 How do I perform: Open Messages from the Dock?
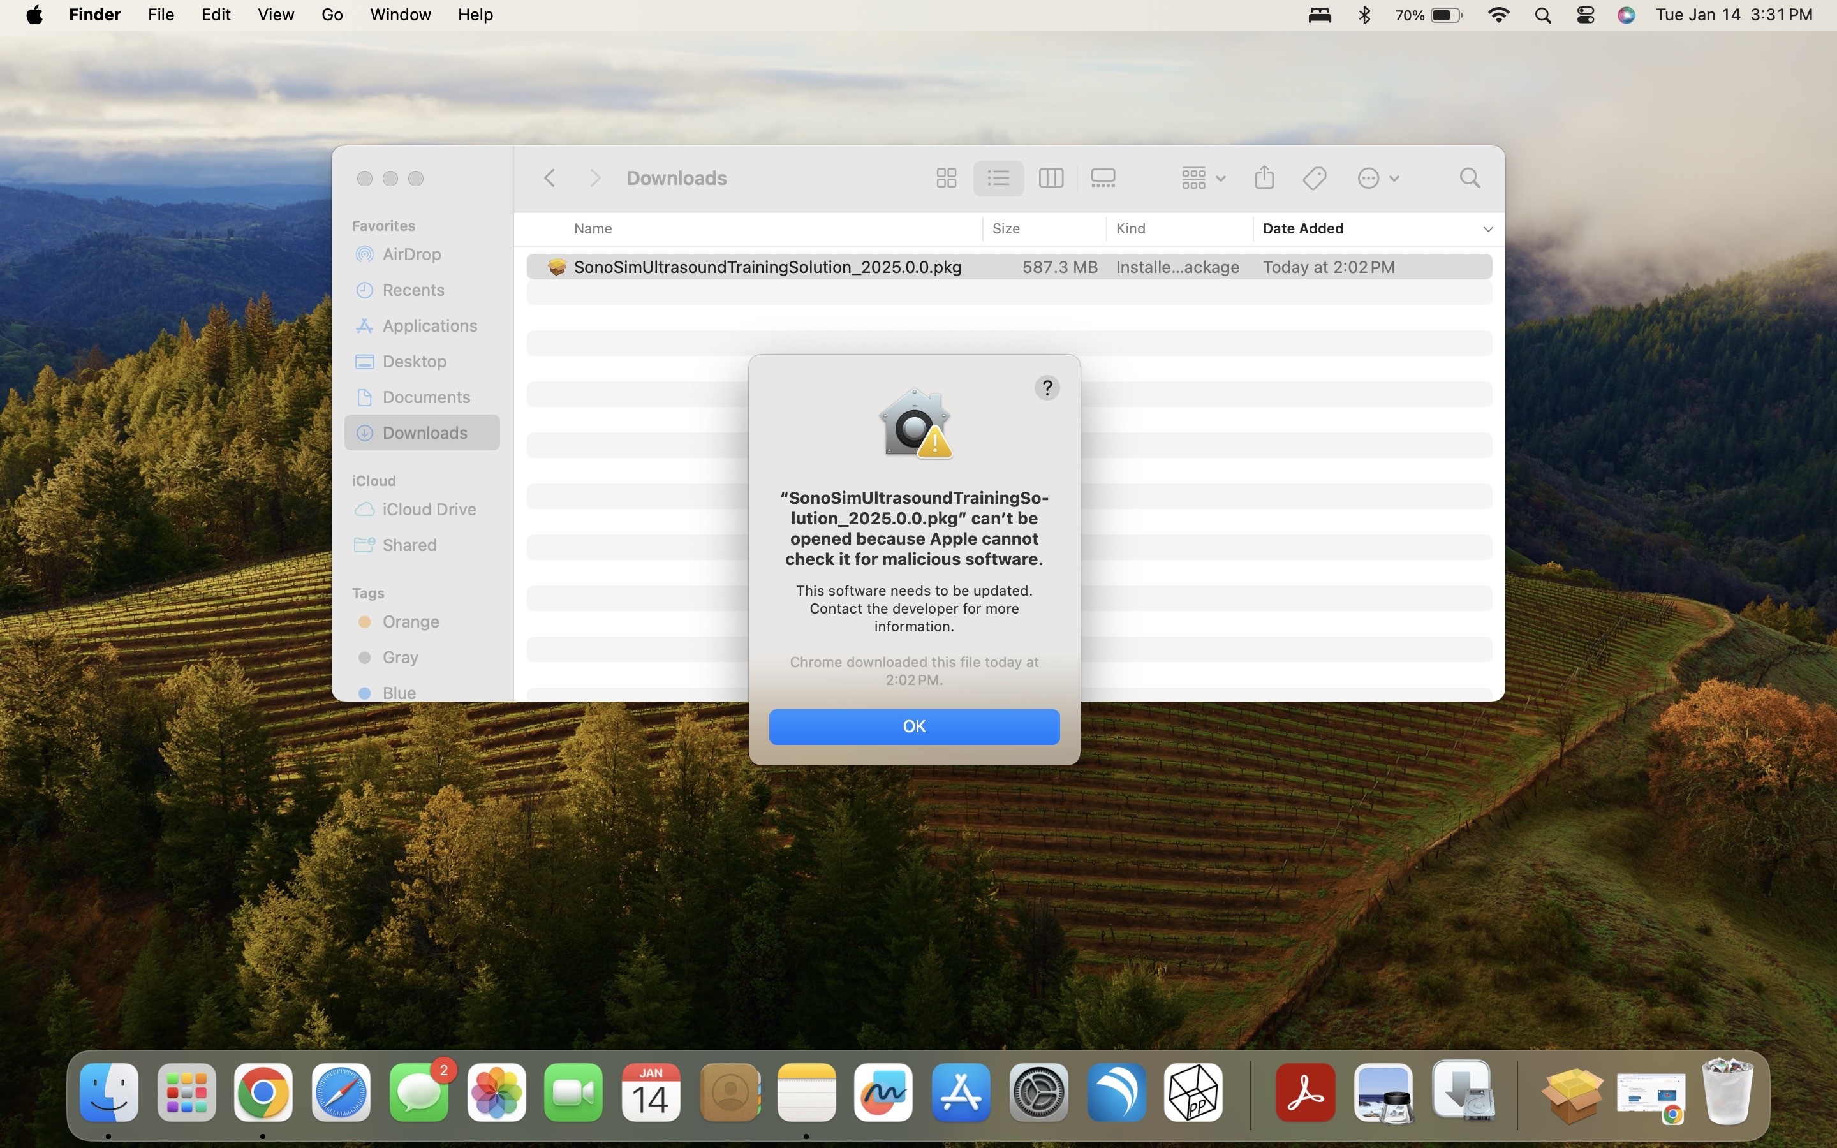[419, 1093]
